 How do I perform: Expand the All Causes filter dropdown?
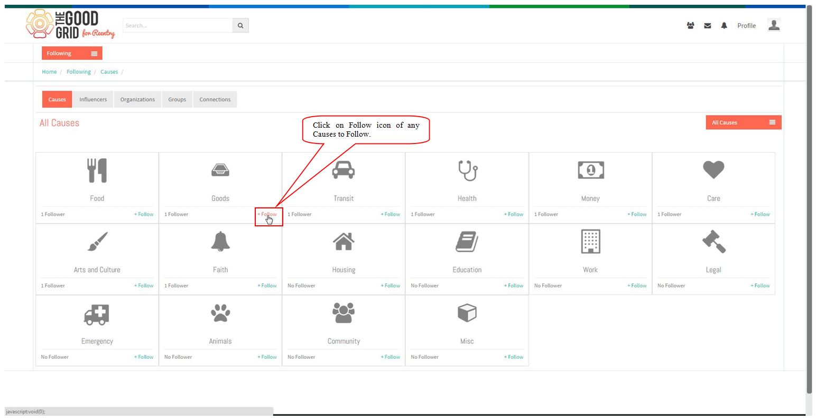point(743,122)
